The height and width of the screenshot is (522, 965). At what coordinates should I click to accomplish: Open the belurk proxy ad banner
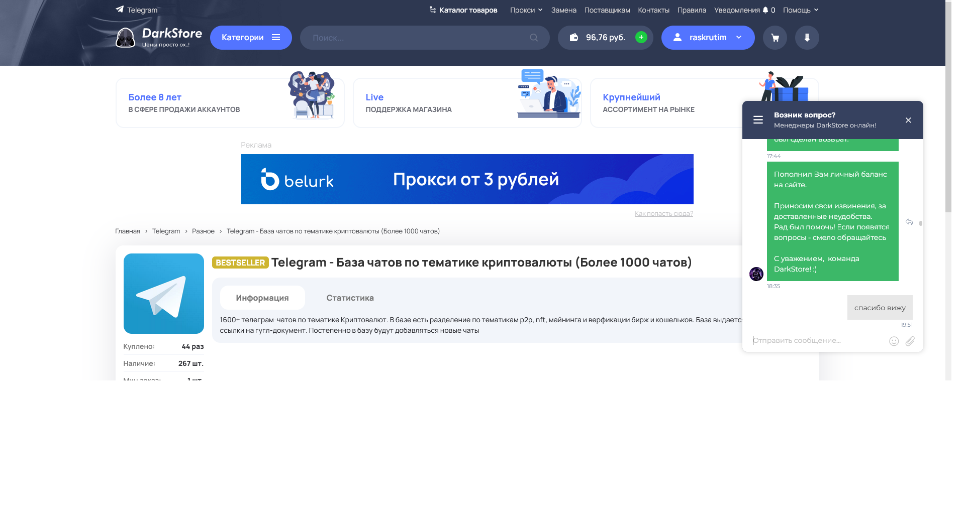(x=467, y=179)
